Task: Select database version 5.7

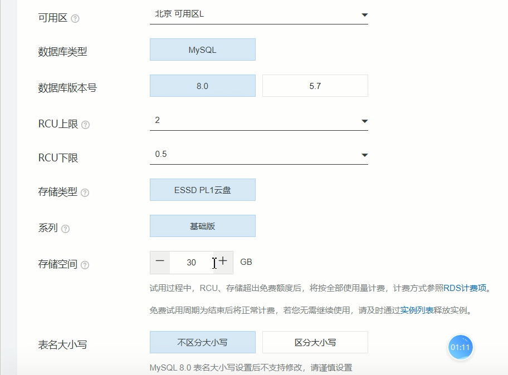Action: (x=315, y=86)
